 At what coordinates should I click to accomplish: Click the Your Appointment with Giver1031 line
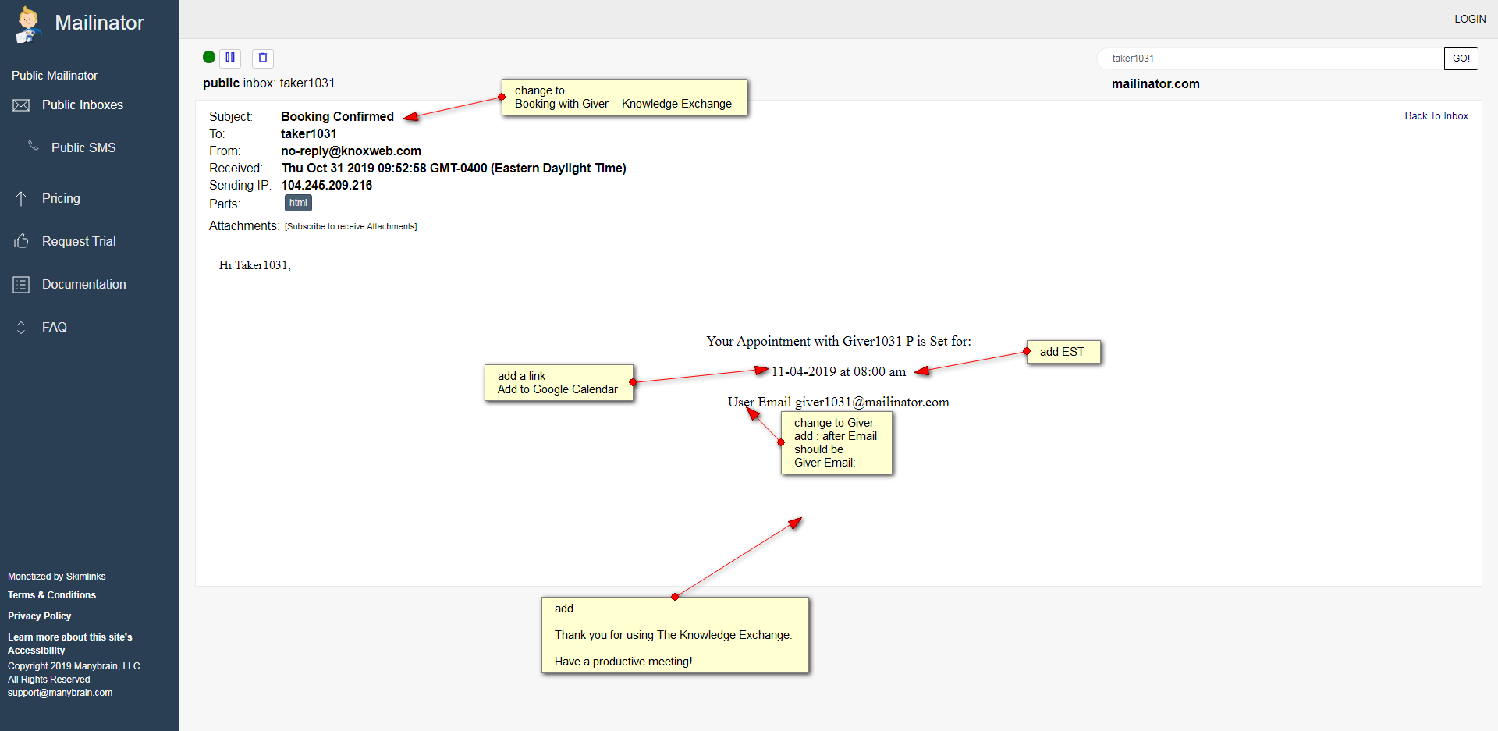(x=839, y=342)
